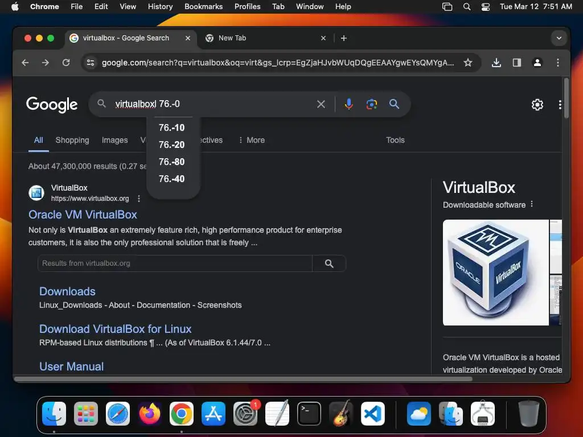Select suggestion 76.-40
Image resolution: width=583 pixels, height=437 pixels.
pyautogui.click(x=172, y=179)
